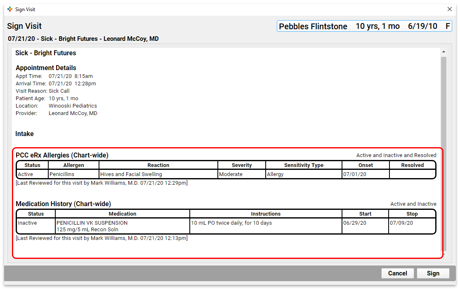Click the Sensitivity Type column header
460x289 pixels.
(304, 165)
